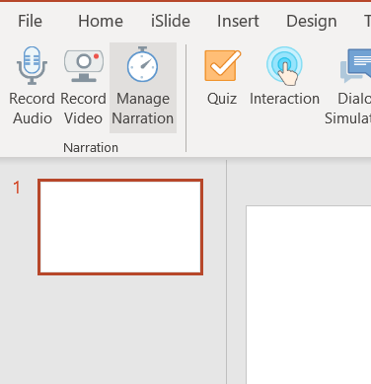The height and width of the screenshot is (384, 371).
Task: Click the Record Video webcam icon
Action: (84, 65)
